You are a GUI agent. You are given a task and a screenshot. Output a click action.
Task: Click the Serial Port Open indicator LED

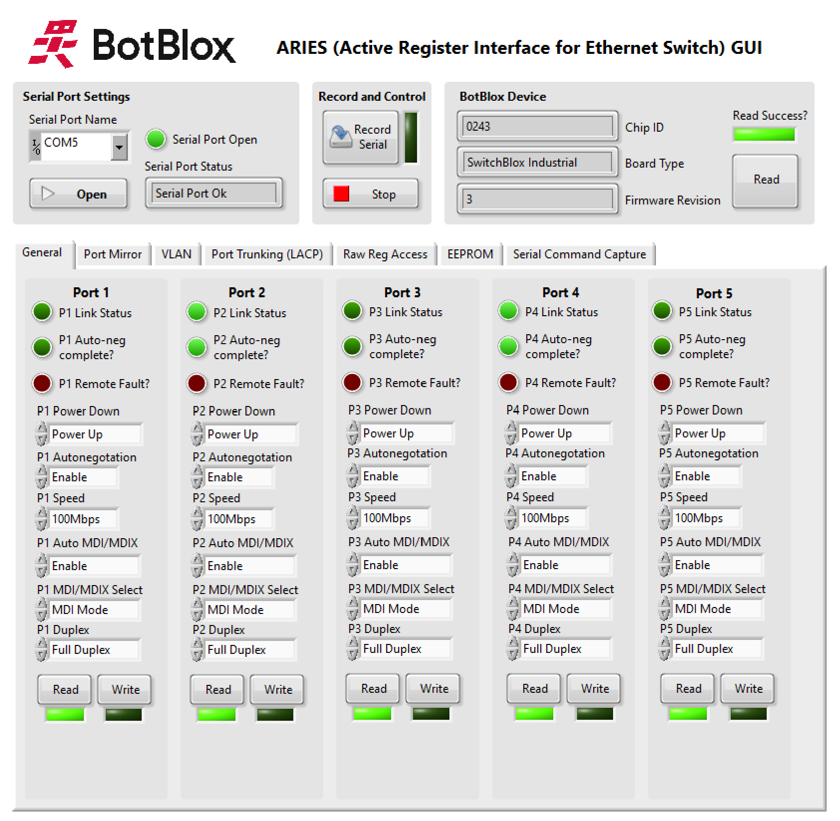(156, 139)
